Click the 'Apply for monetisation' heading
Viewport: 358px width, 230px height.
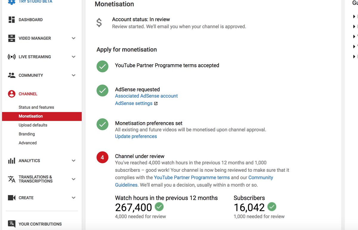[x=127, y=50]
